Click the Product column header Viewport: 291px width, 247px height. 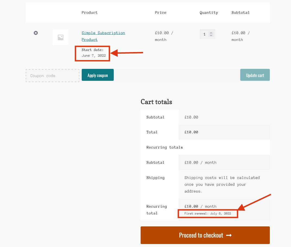coord(89,12)
